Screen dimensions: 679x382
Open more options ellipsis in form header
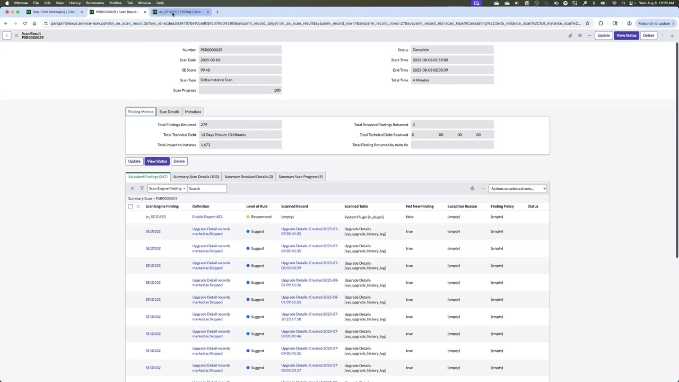point(589,36)
